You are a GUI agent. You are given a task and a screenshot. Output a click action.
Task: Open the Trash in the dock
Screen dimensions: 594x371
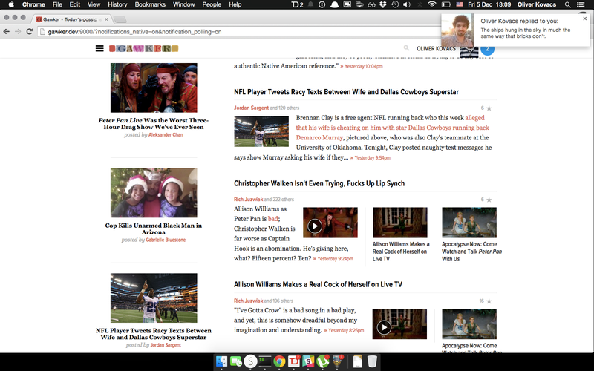372,361
